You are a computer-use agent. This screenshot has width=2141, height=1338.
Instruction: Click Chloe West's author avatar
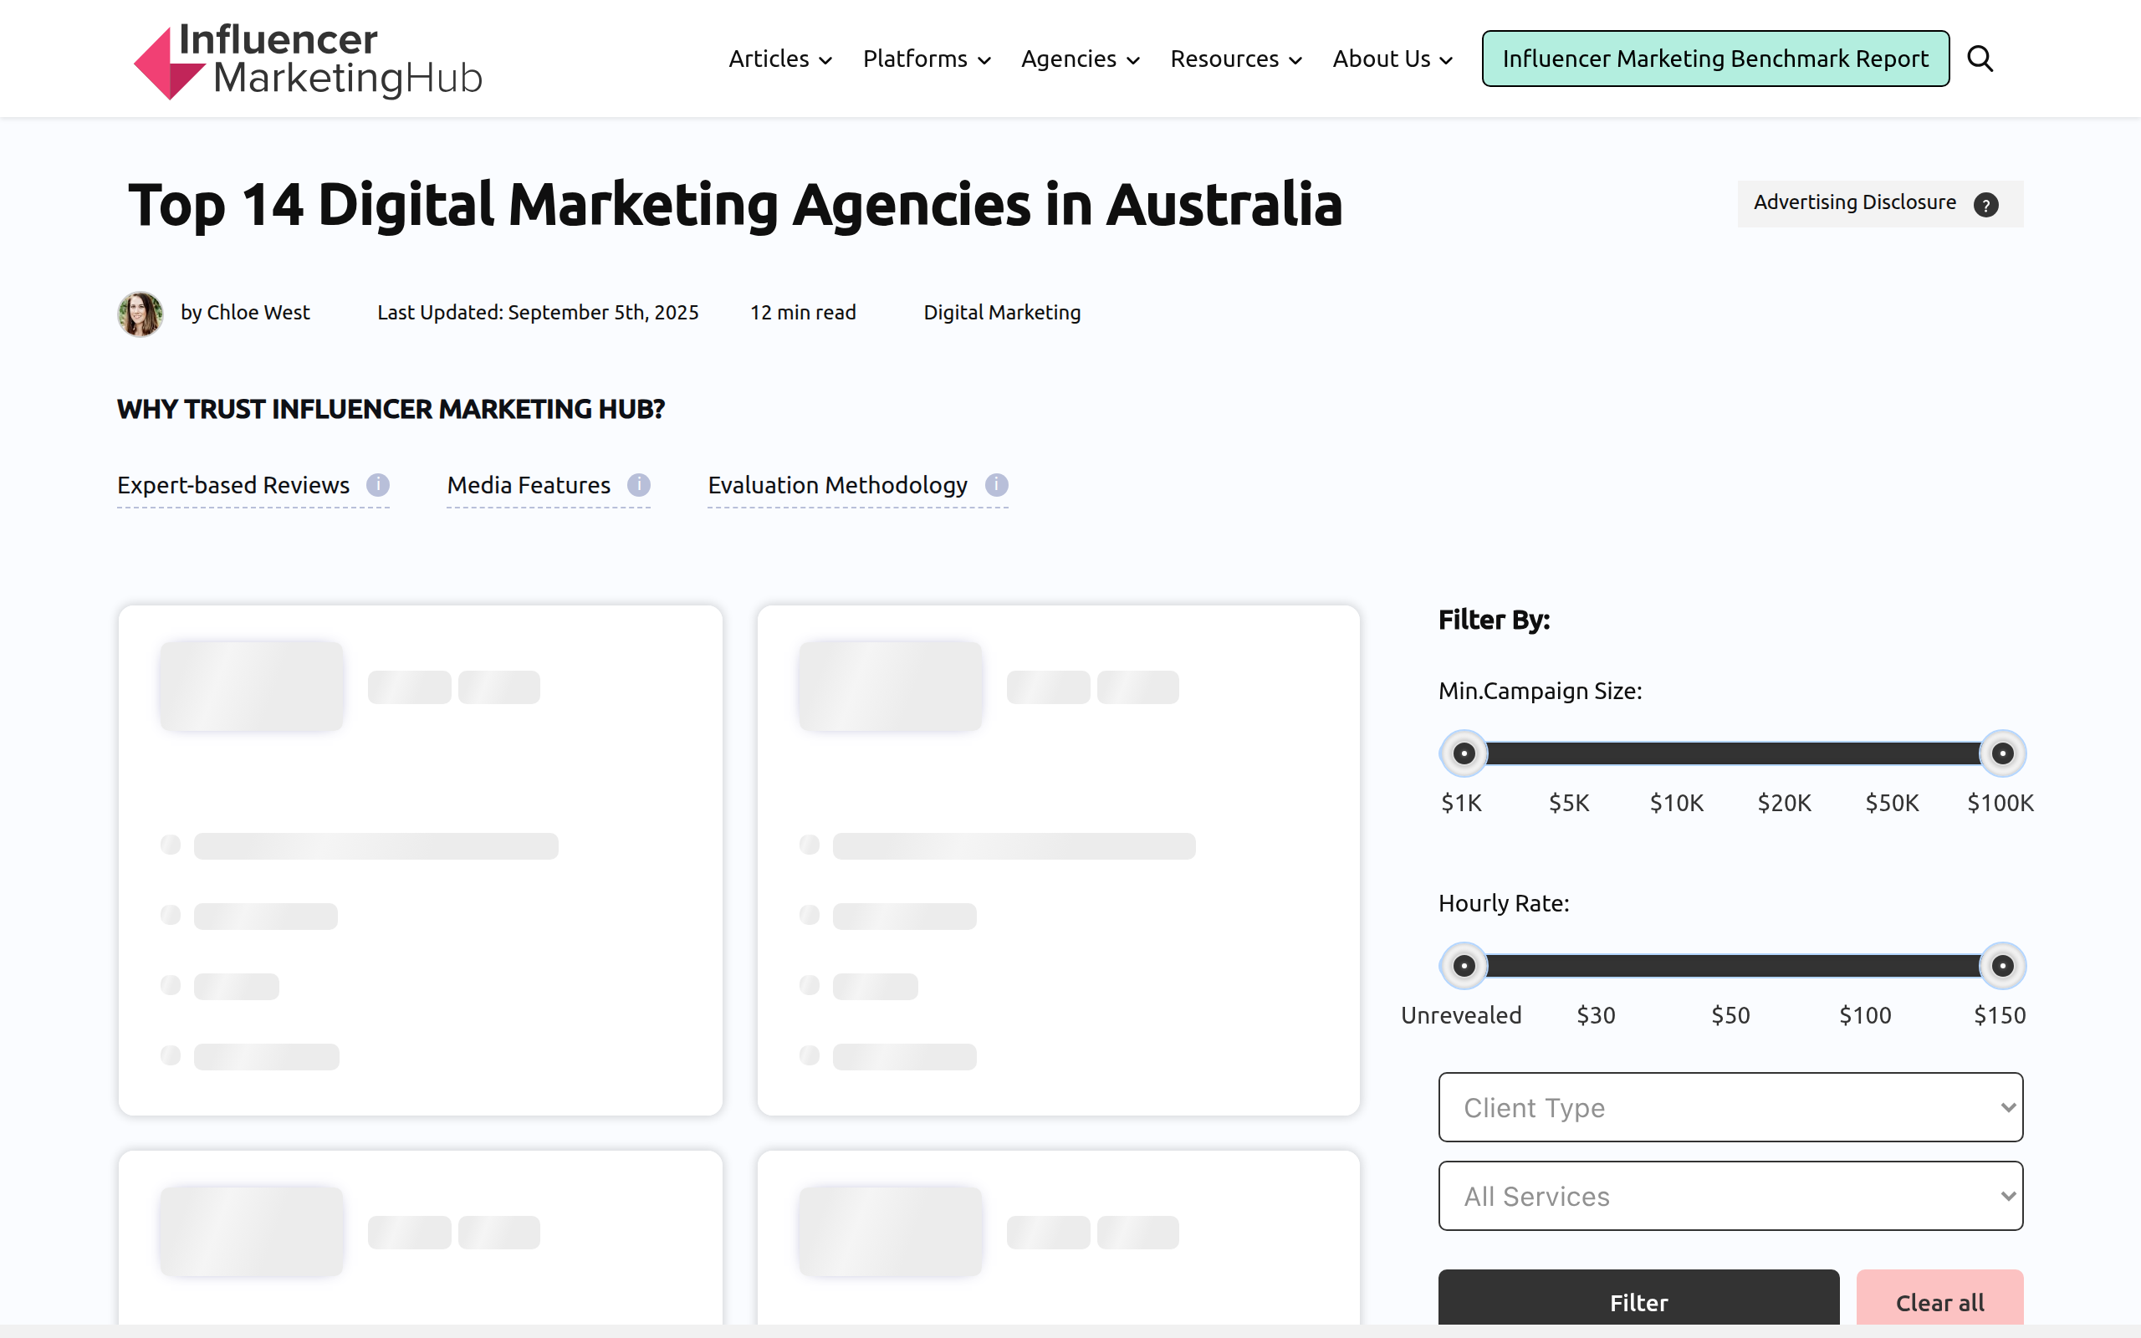(x=141, y=314)
